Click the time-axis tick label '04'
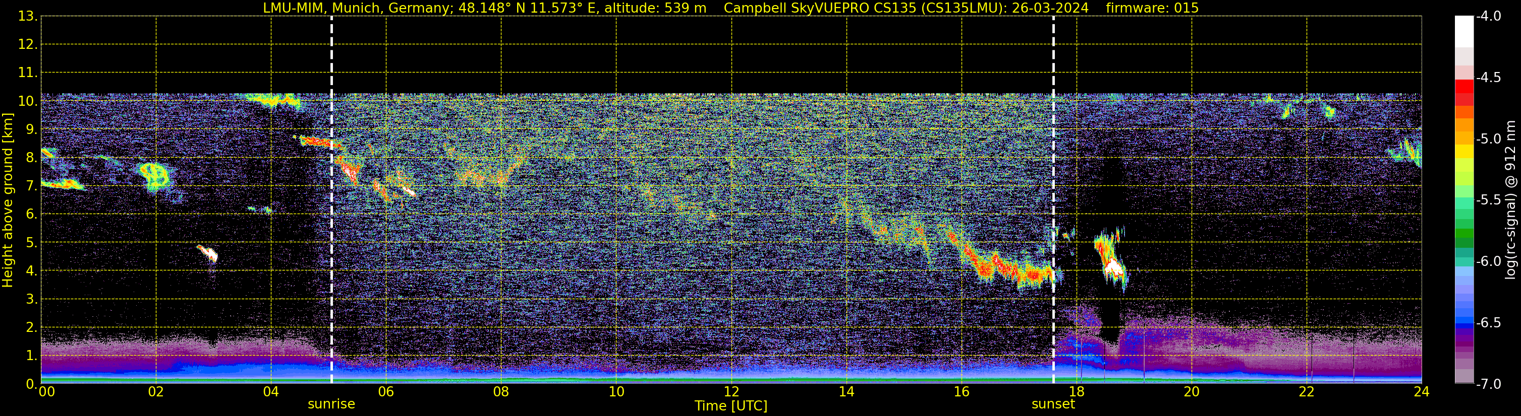The height and width of the screenshot is (416, 1521). (x=271, y=392)
